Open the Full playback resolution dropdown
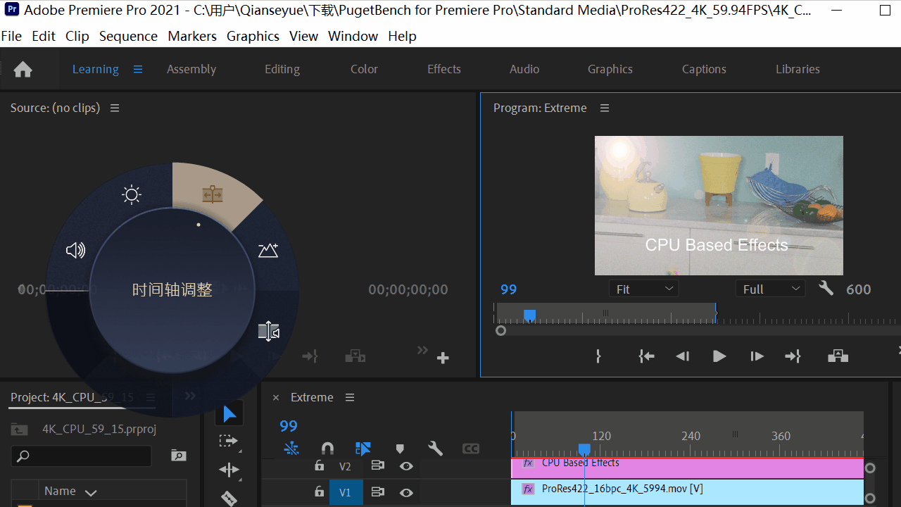The width and height of the screenshot is (901, 507). click(770, 289)
